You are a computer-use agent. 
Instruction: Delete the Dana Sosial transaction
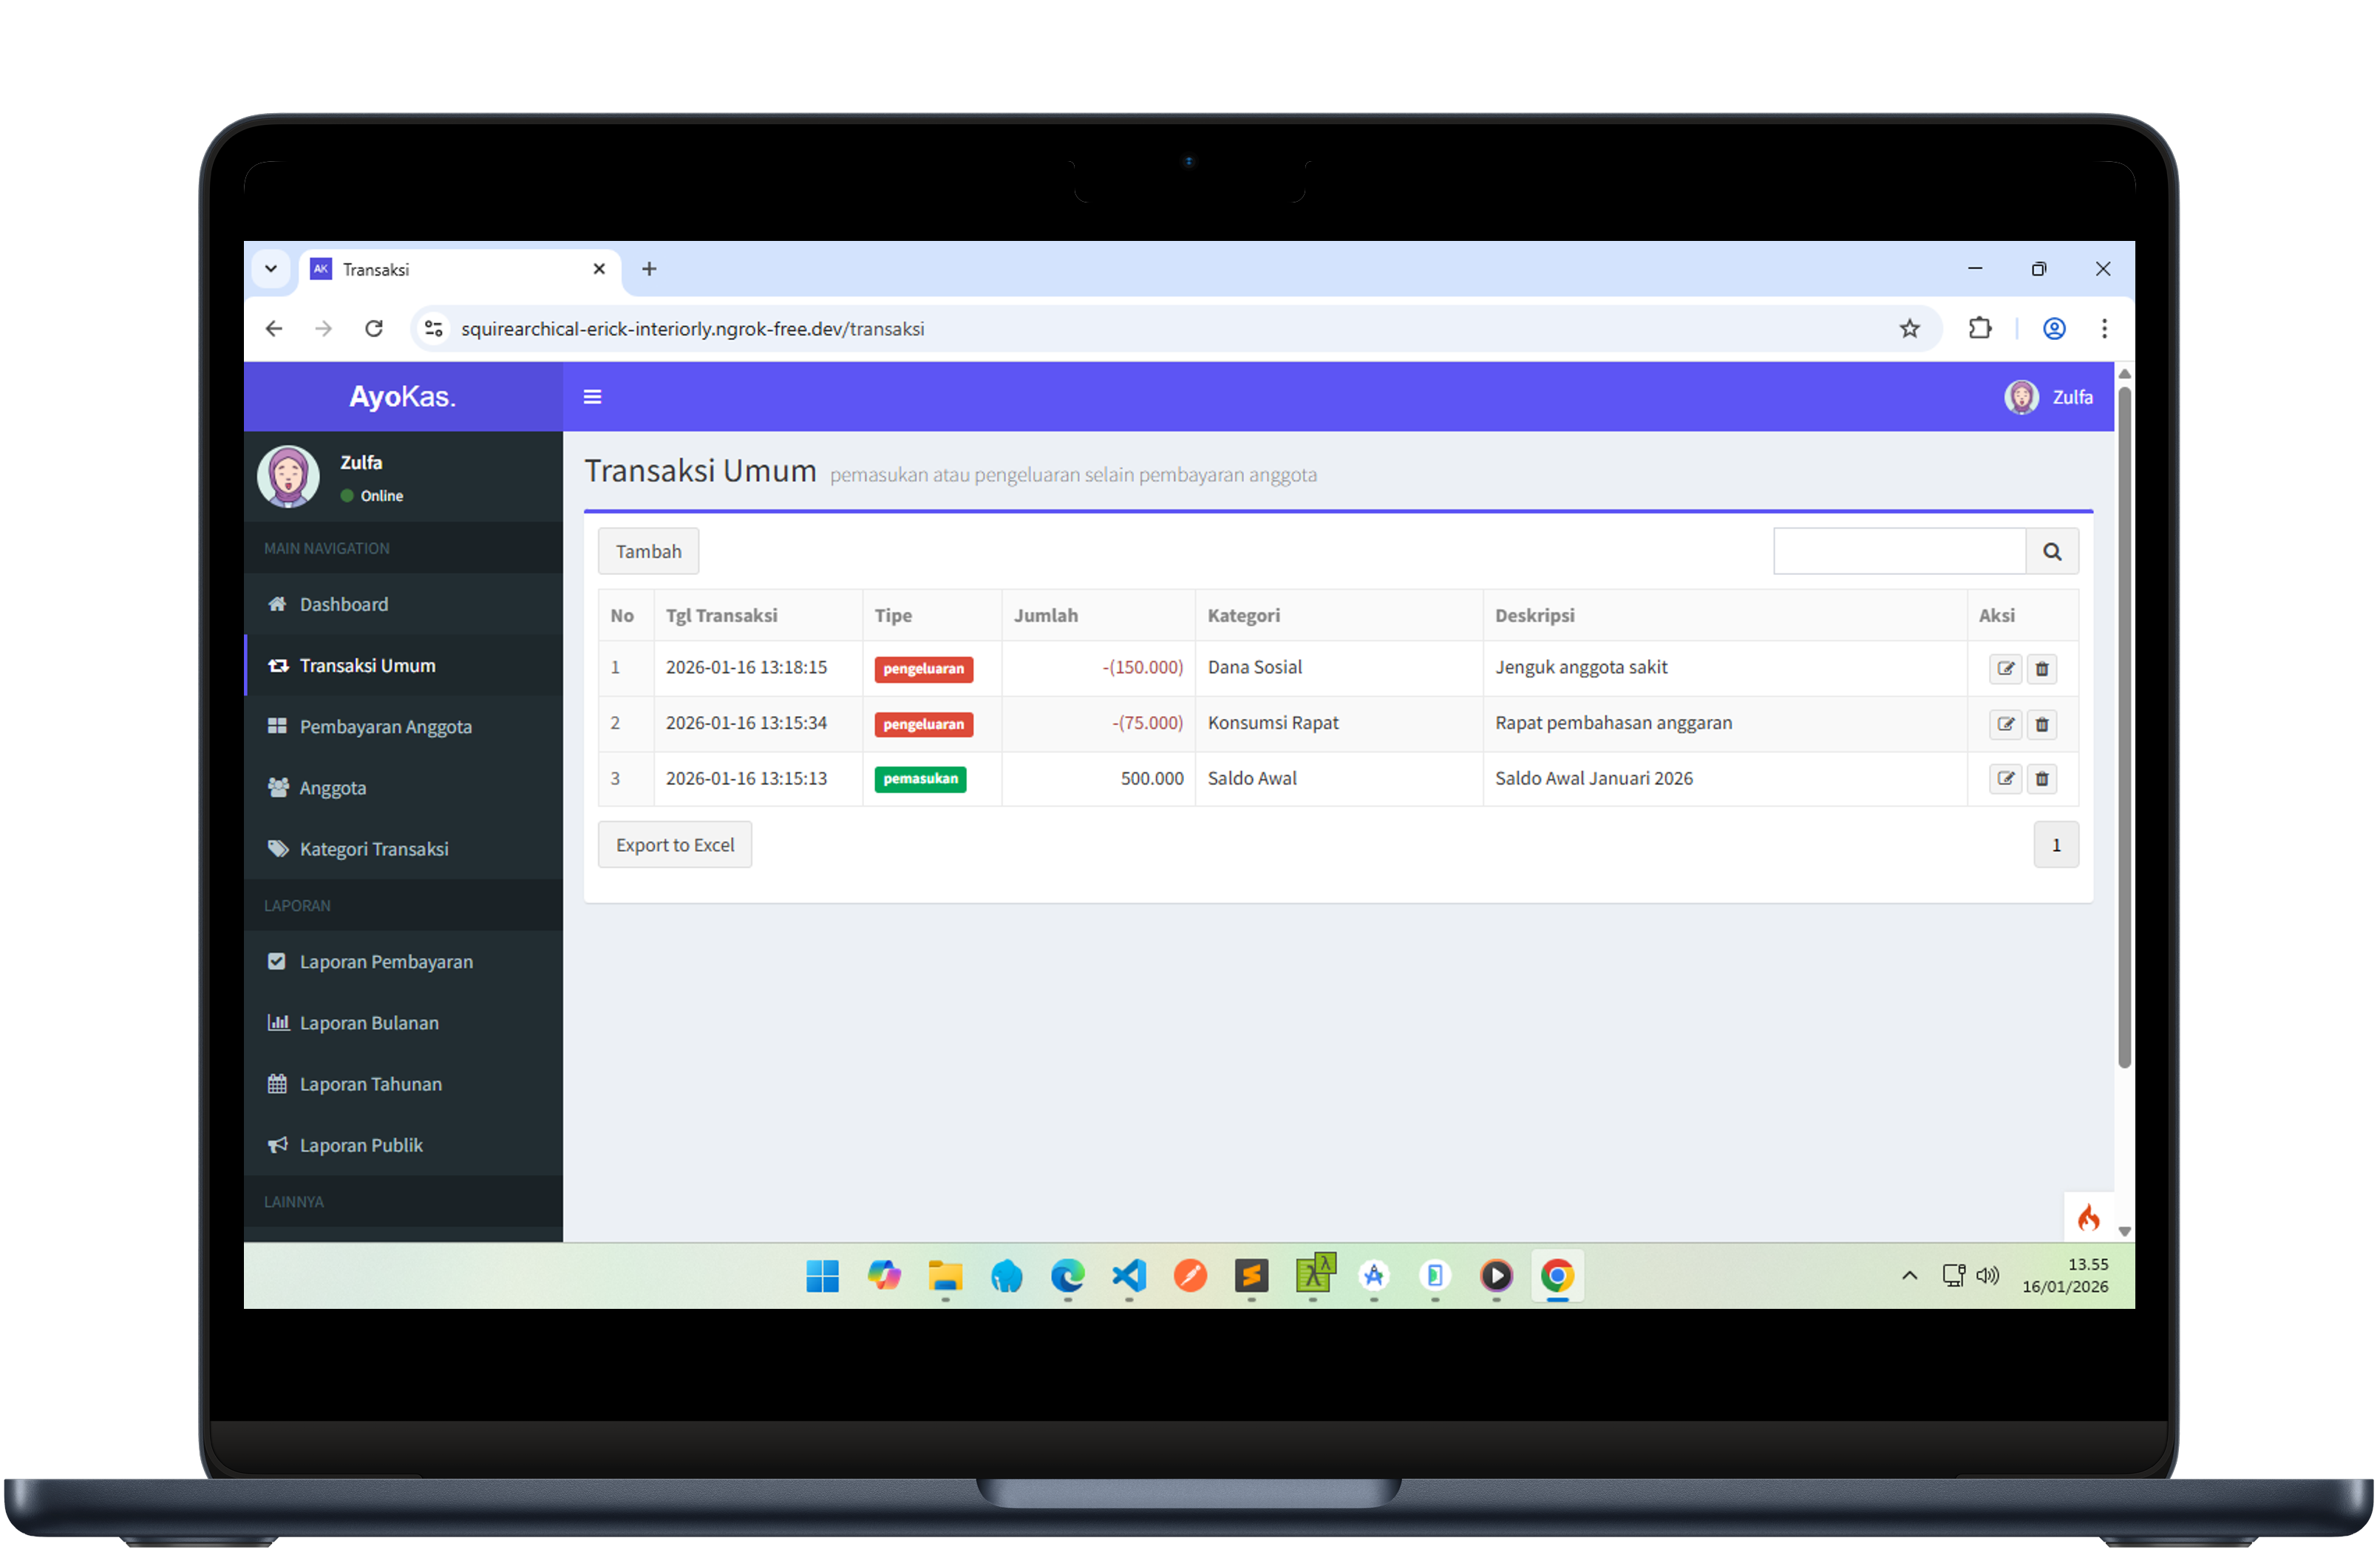click(2042, 668)
